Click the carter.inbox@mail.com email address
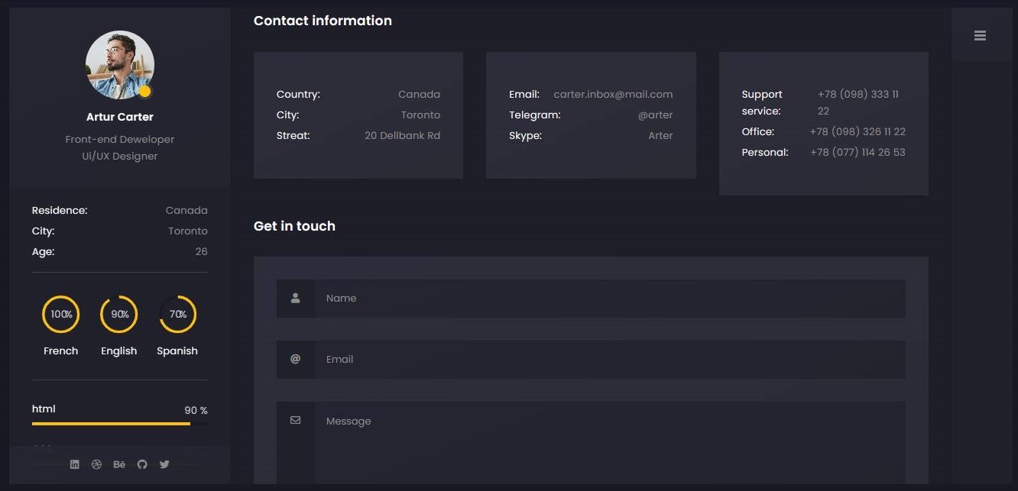 [613, 95]
